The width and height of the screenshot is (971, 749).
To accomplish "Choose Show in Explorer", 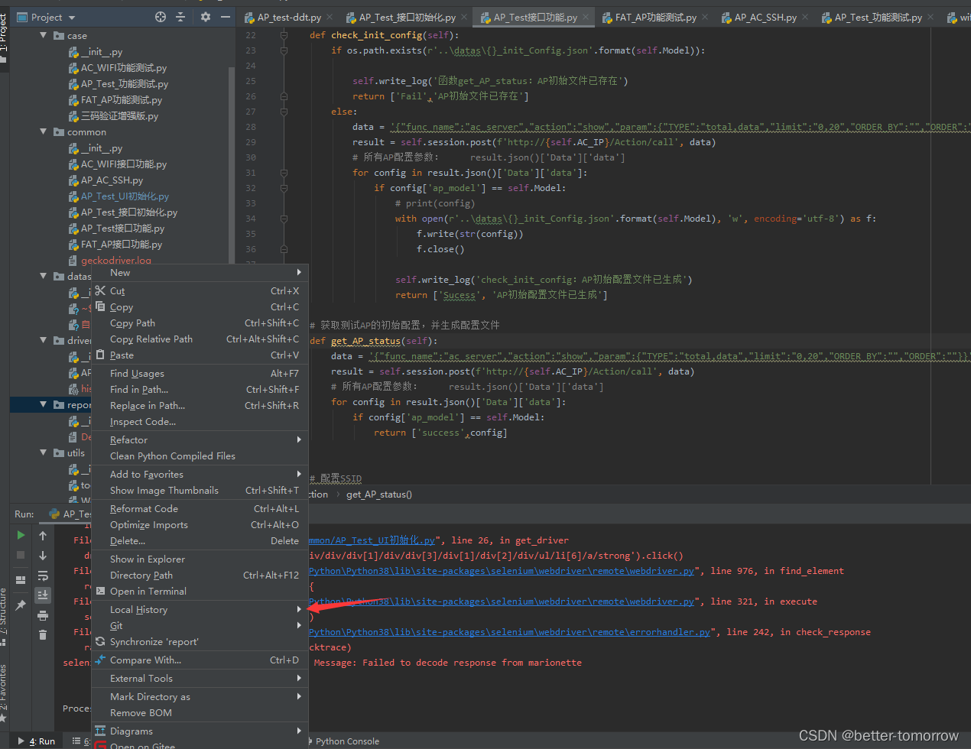I will pos(200,559).
